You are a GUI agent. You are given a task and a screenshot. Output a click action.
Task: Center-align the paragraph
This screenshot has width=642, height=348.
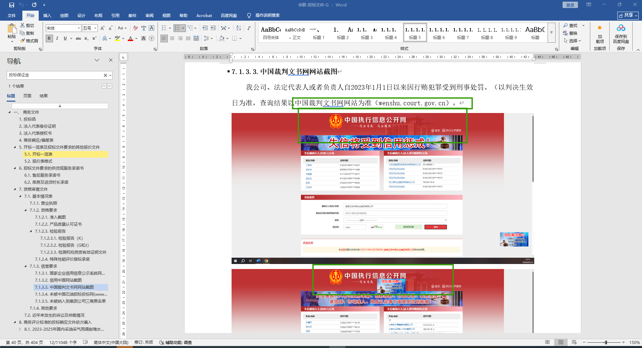172,38
